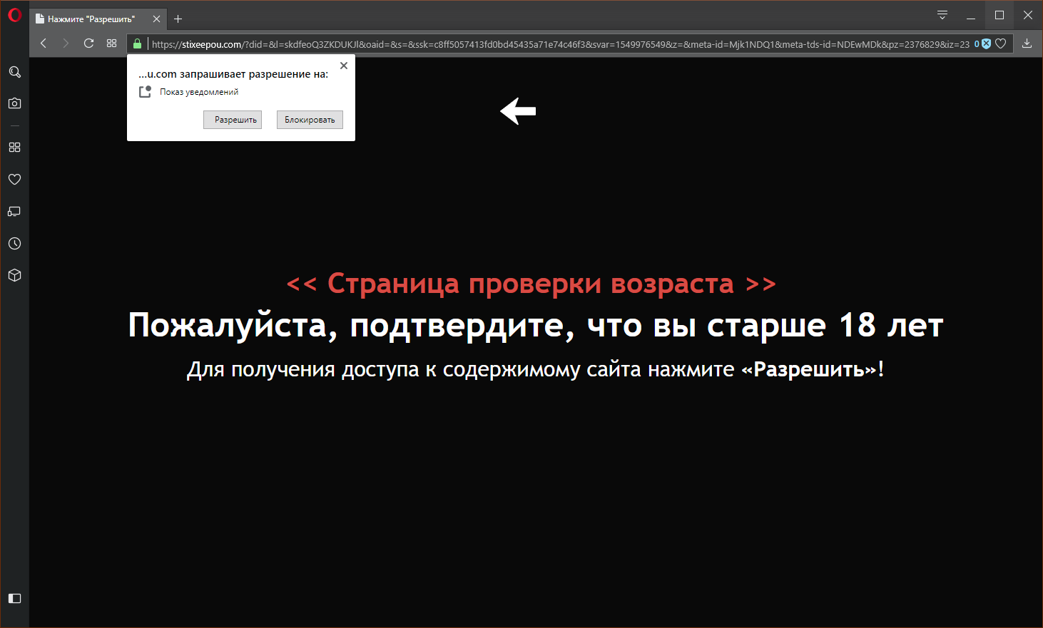Go back to previous page
1043x628 pixels.
pyautogui.click(x=44, y=43)
